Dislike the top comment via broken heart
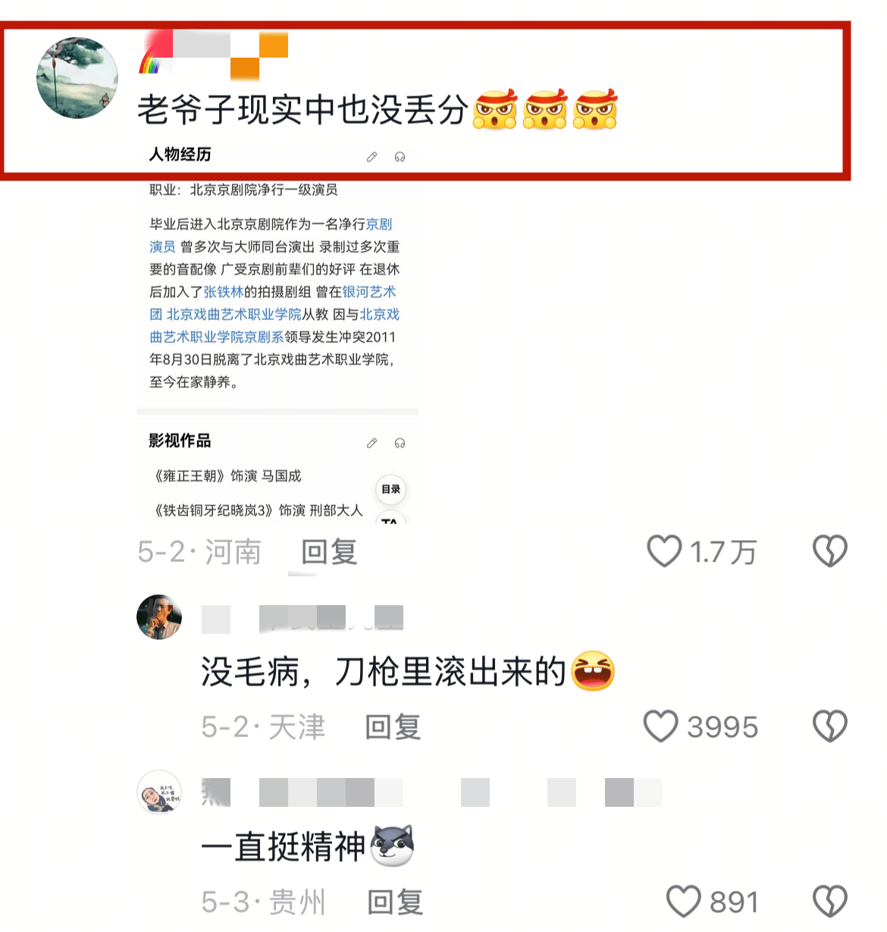The height and width of the screenshot is (932, 887). [x=829, y=551]
